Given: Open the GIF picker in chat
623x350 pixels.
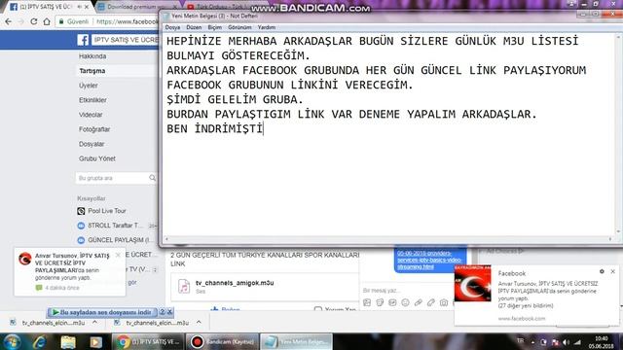Looking at the screenshot, I should pos(392,302).
